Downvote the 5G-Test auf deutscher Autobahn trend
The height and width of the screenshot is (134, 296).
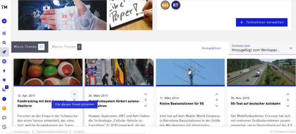pos(288,106)
